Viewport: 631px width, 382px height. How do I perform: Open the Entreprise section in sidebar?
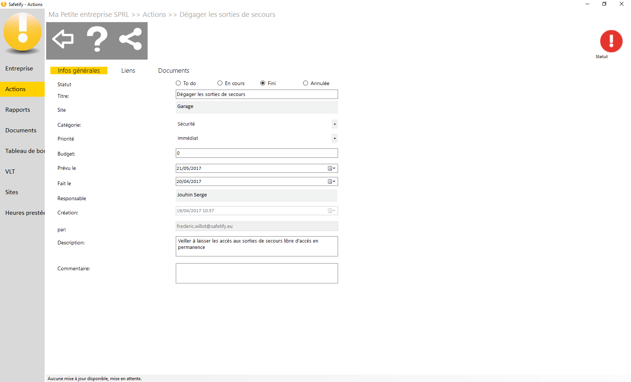(19, 69)
